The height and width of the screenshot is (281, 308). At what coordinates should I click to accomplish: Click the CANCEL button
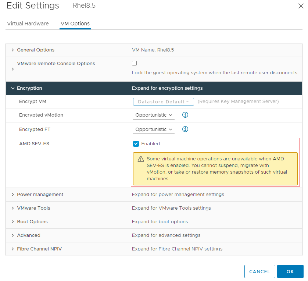[x=260, y=271]
